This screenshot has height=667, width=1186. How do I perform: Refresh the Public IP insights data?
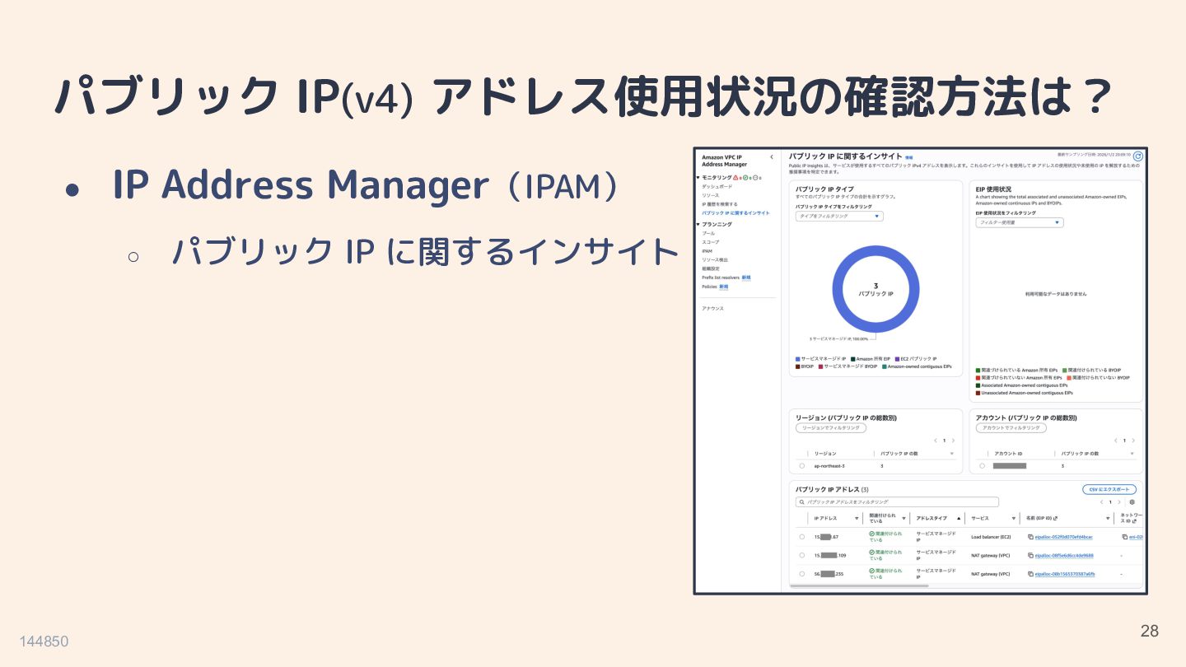tap(1138, 156)
